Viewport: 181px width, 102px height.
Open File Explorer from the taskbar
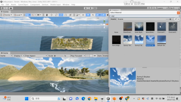coord(96,99)
